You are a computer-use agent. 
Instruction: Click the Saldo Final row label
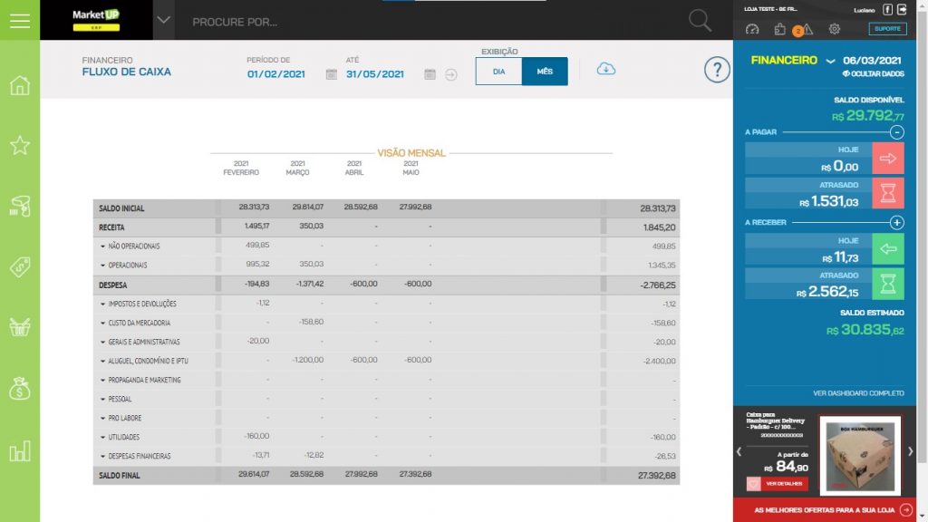pos(120,476)
